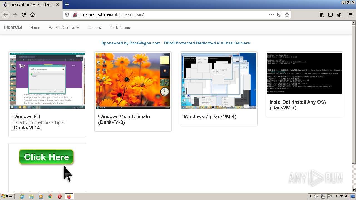Go forward one page in Firefox

(15, 15)
